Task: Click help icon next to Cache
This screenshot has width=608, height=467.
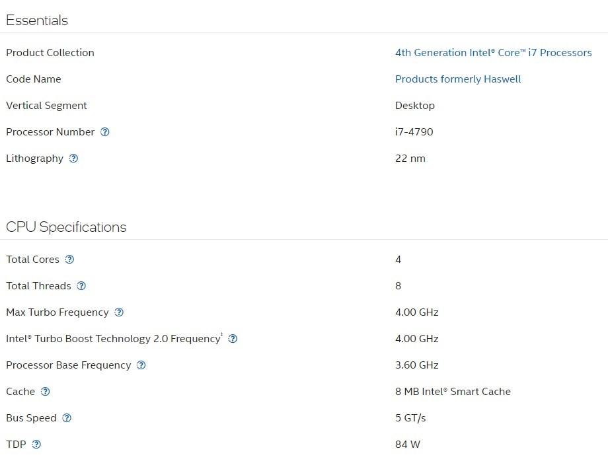Action: [x=45, y=392]
